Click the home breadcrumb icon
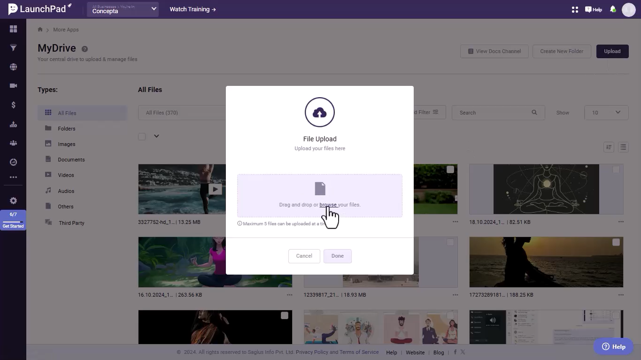 (x=40, y=30)
